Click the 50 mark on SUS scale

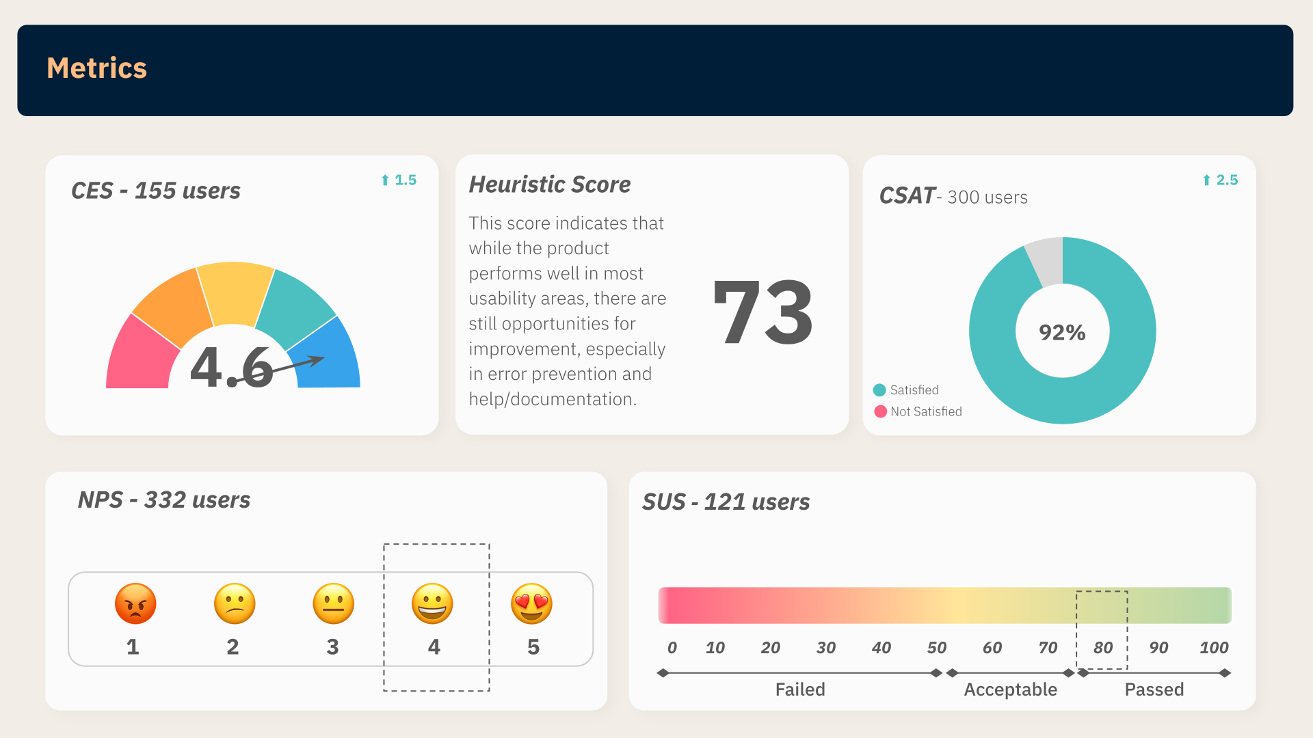tap(937, 648)
